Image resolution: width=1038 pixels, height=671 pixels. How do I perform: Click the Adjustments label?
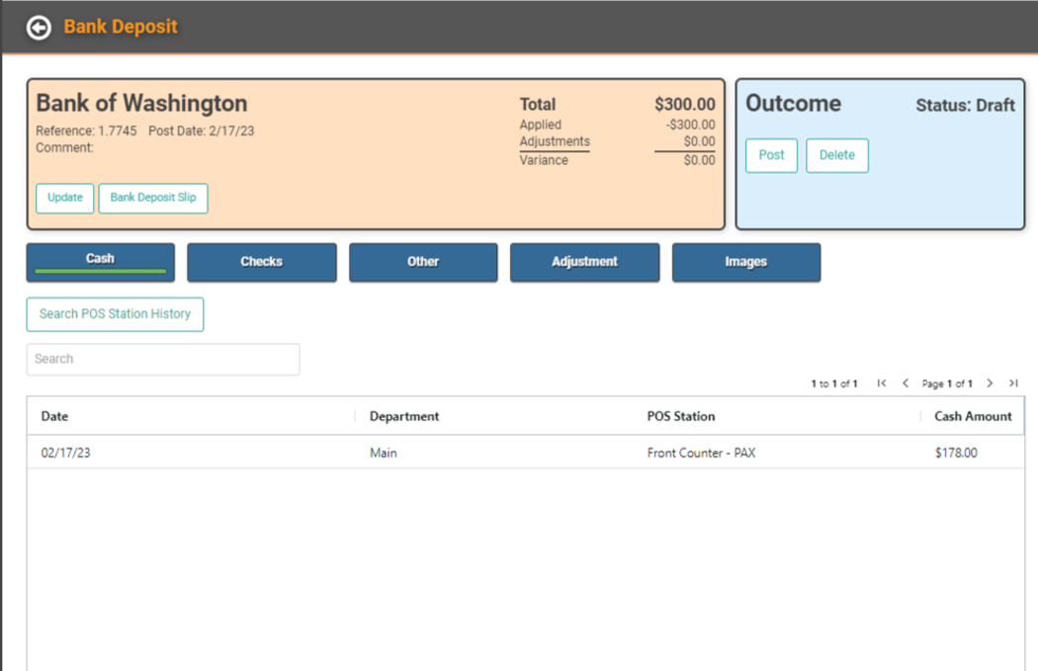554,141
